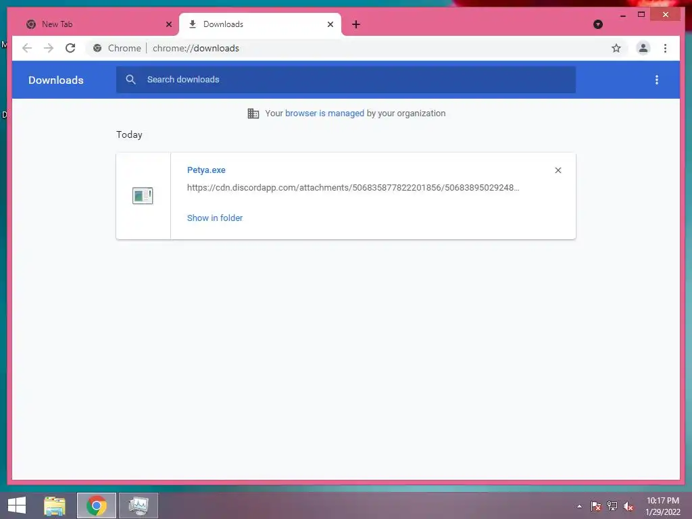Click Show in folder for Petya.exe
This screenshot has width=692, height=519.
[215, 218]
